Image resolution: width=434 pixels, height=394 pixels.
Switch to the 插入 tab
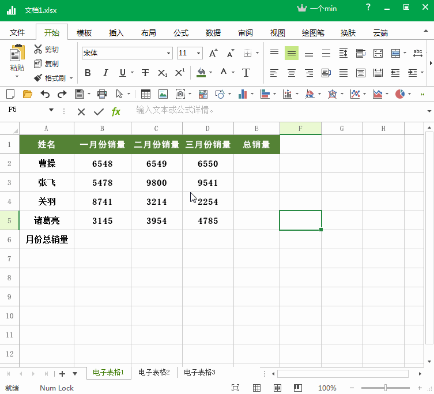116,33
